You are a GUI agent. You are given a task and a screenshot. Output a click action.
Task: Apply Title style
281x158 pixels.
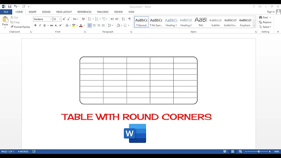[201, 22]
